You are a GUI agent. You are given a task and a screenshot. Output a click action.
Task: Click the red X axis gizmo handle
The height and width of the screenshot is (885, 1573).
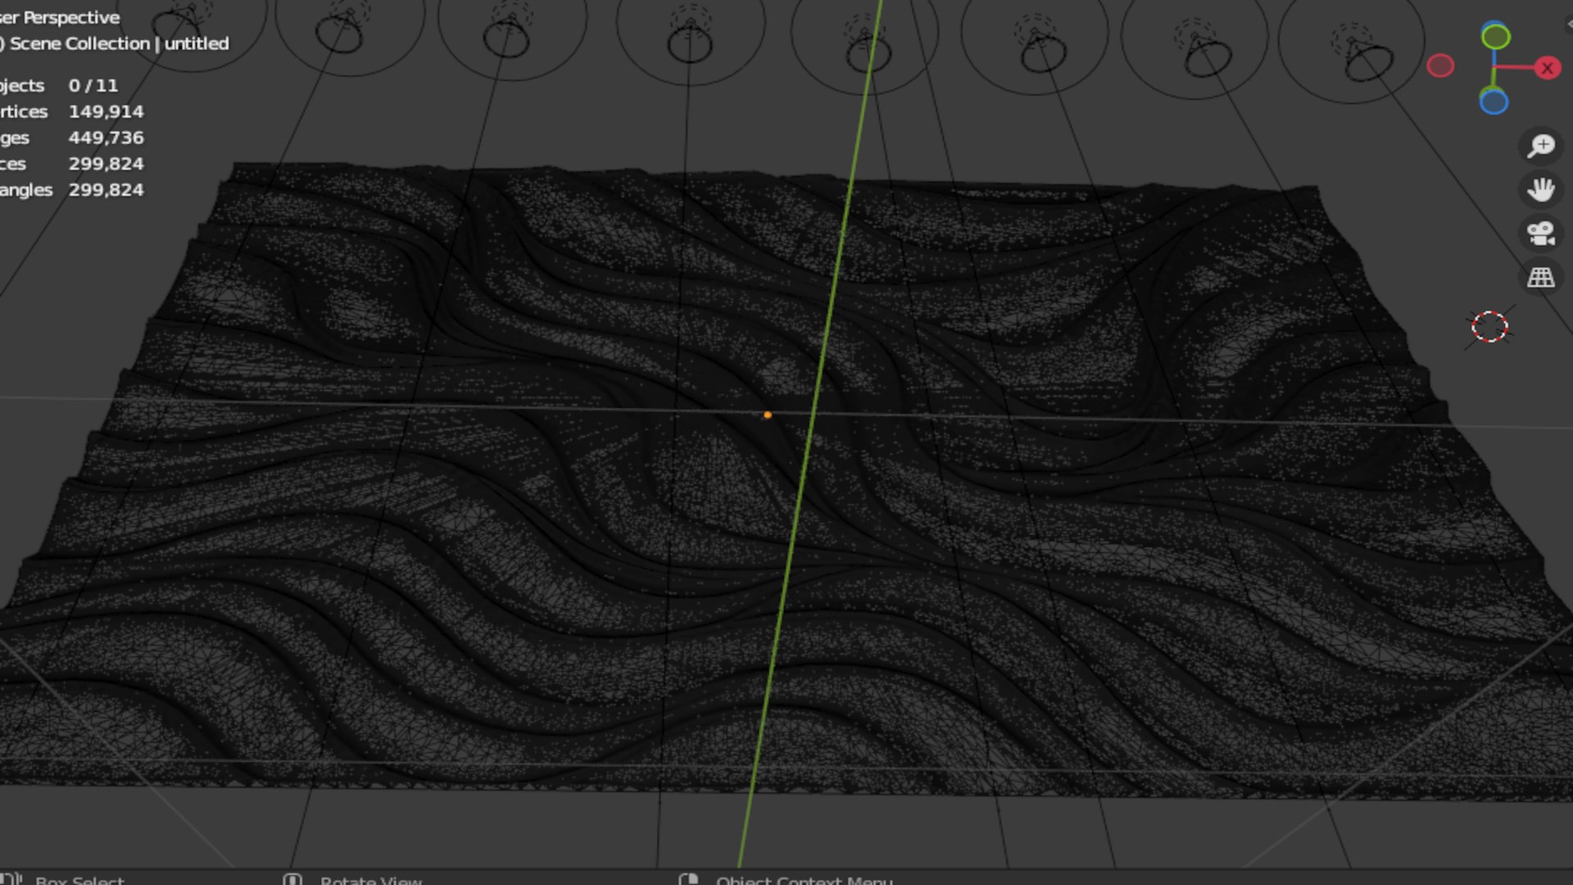(x=1547, y=68)
